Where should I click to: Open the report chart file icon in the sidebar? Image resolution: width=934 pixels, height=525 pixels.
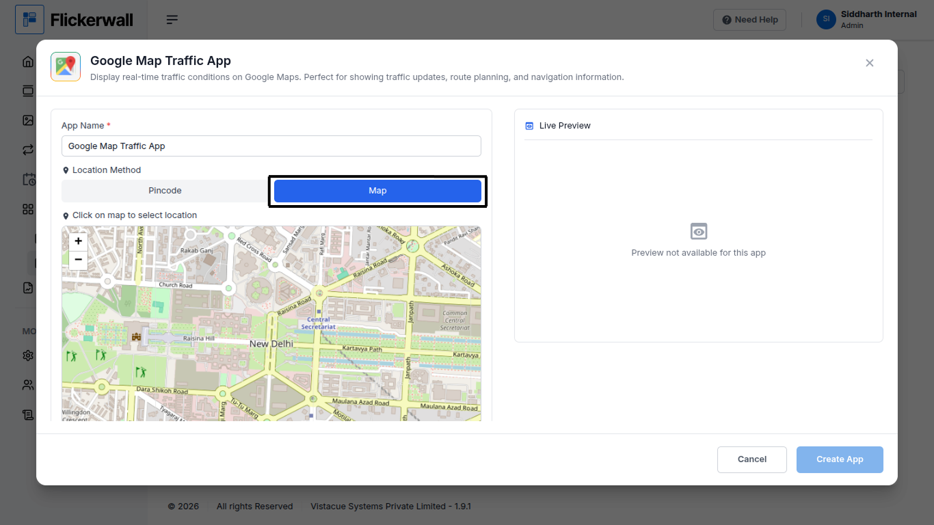28,288
